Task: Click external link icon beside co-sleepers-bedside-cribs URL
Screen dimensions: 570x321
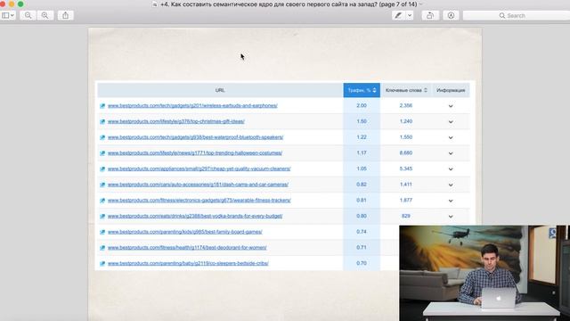Action: tap(102, 264)
